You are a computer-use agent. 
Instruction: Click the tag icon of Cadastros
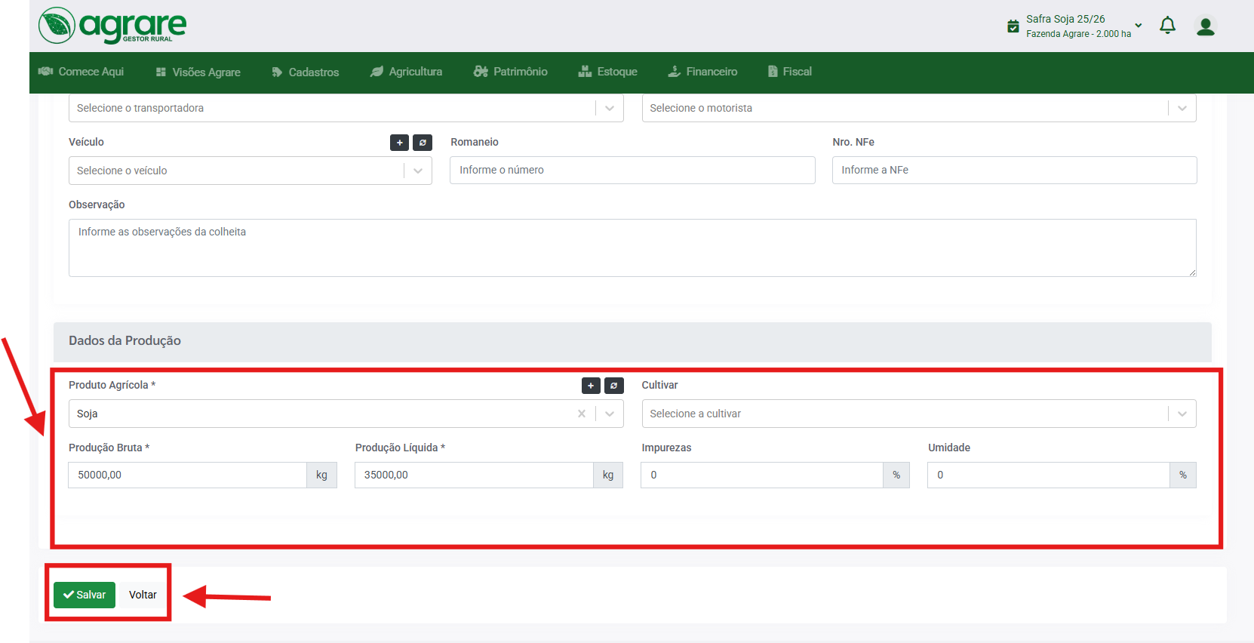[x=277, y=72]
